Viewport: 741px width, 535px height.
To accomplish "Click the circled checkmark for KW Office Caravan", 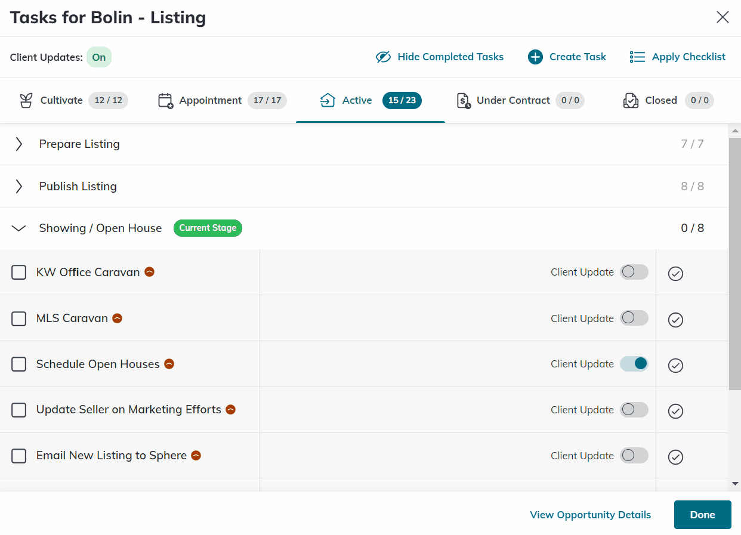I will 675,273.
